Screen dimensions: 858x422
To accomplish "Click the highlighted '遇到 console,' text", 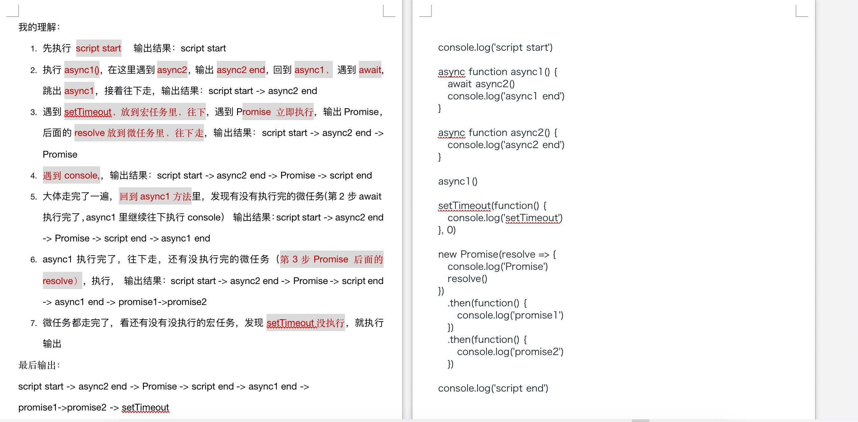I will click(71, 175).
